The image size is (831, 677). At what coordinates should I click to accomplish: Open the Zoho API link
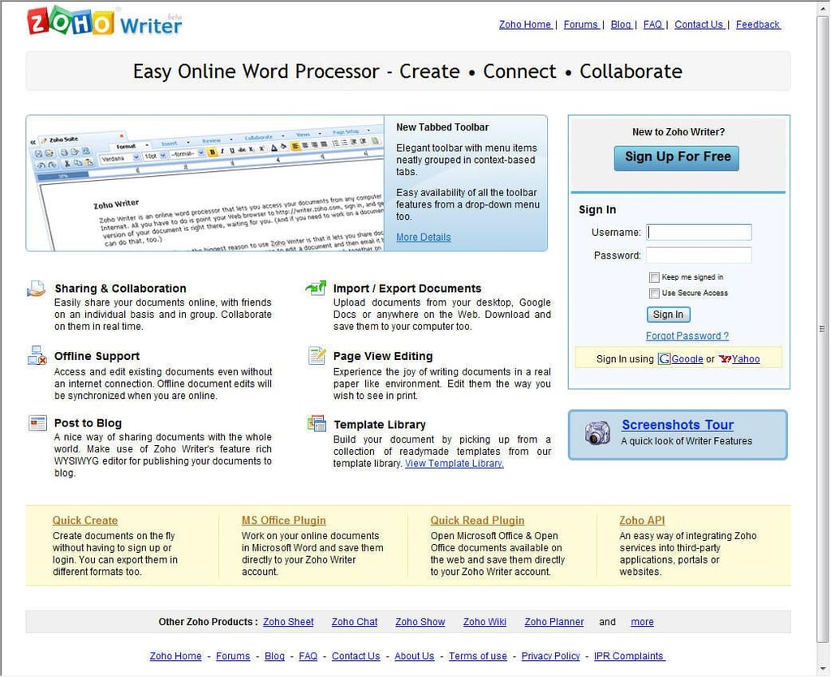click(x=642, y=521)
